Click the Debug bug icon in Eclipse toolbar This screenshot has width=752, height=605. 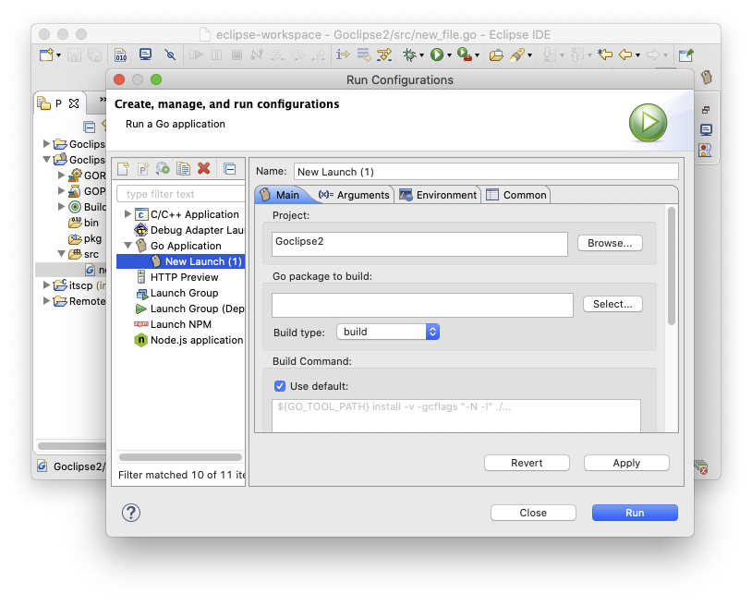point(409,55)
